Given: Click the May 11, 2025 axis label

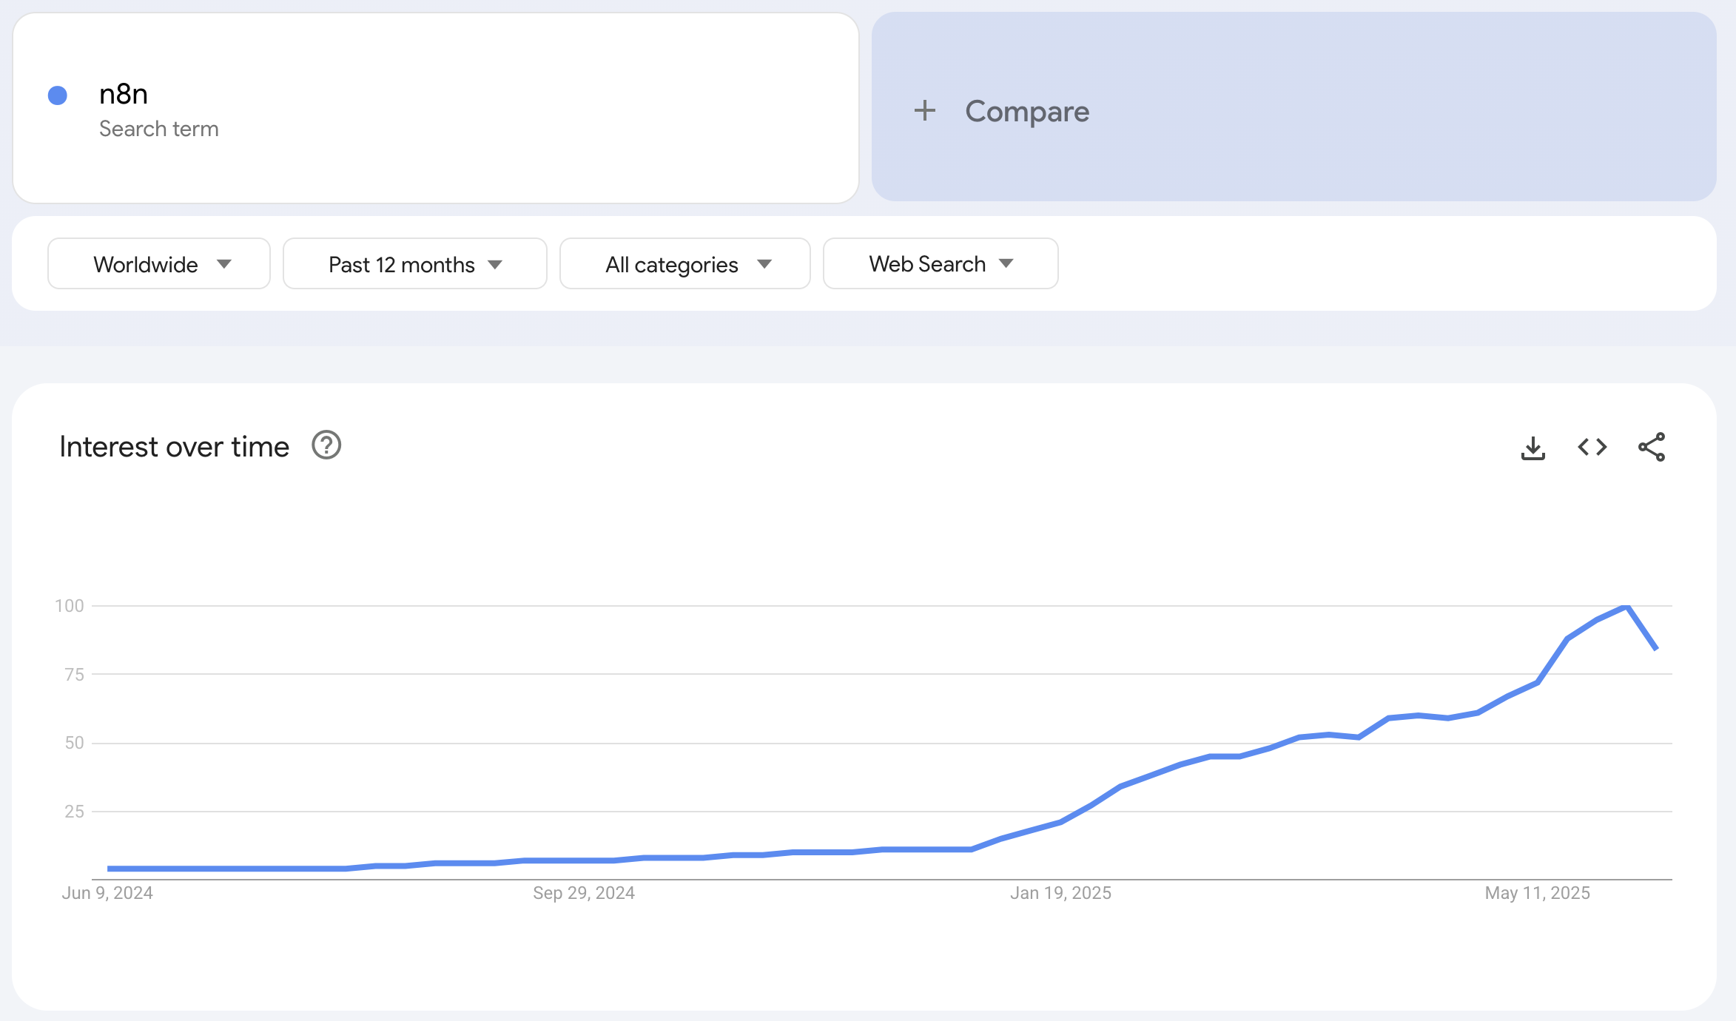Looking at the screenshot, I should pos(1537,893).
